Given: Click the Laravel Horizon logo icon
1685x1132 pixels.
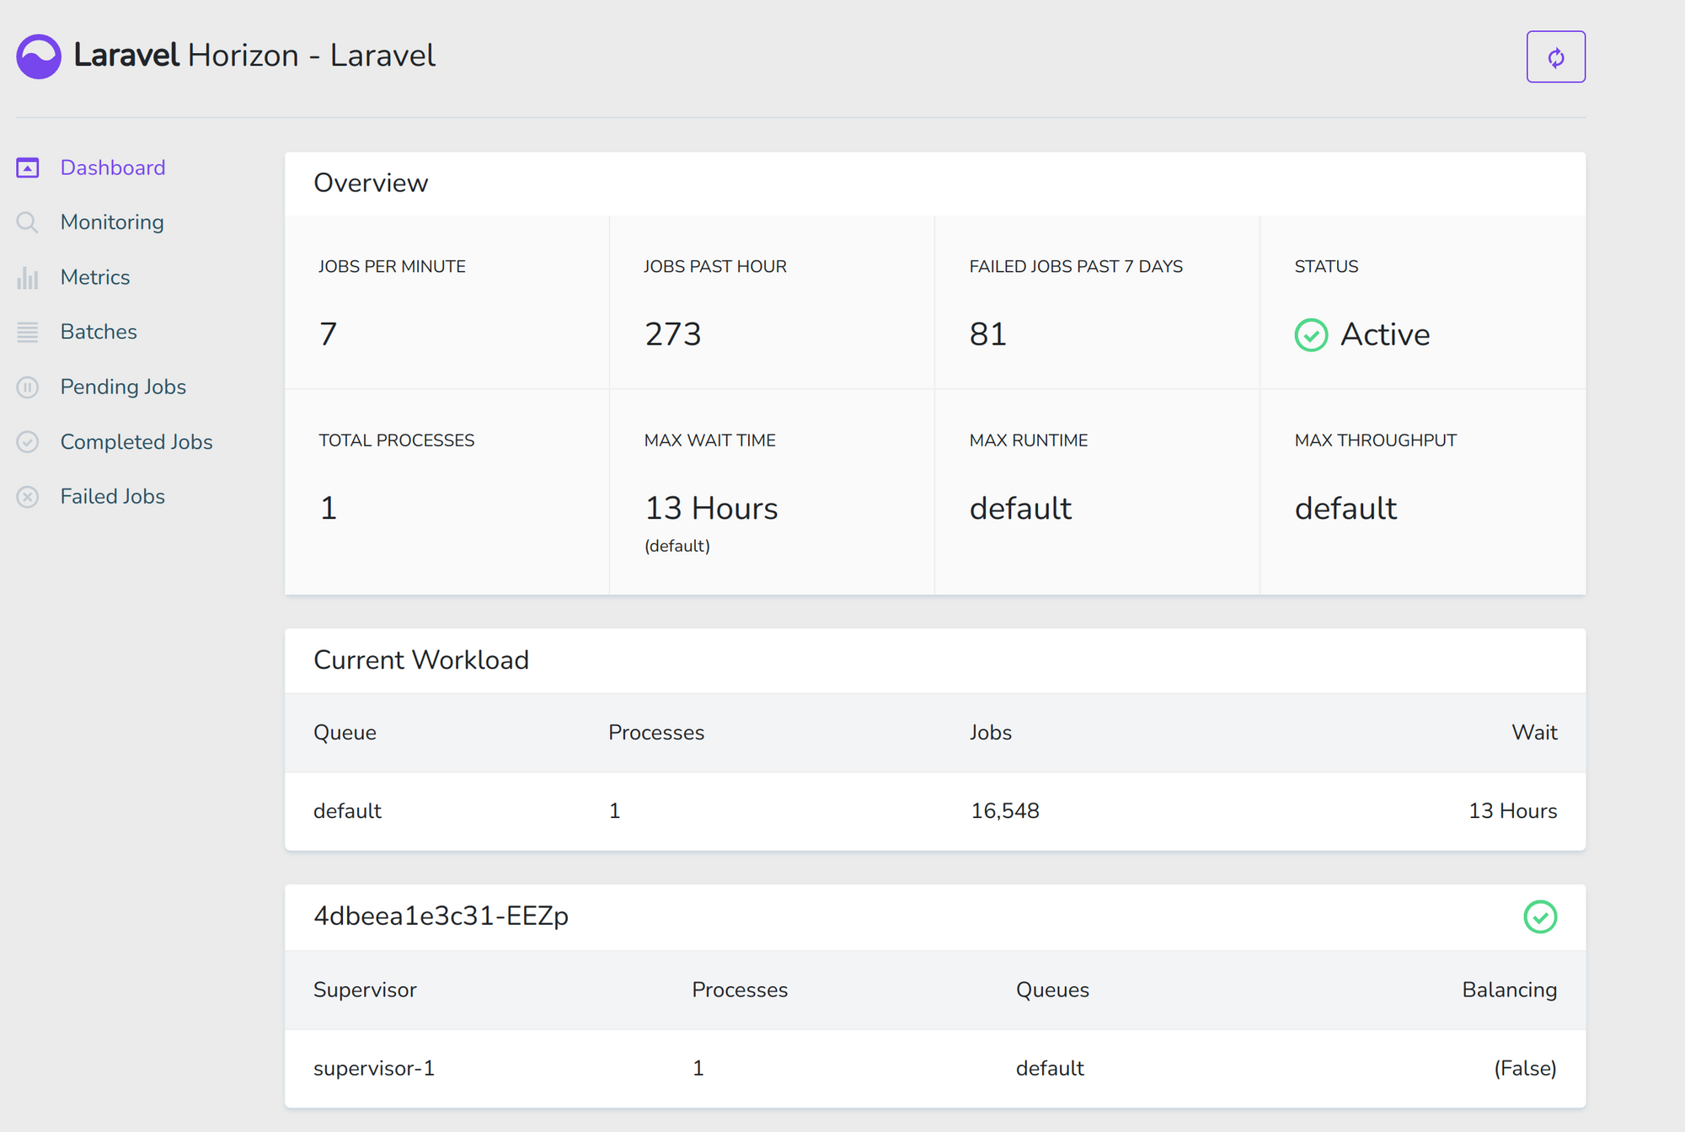Looking at the screenshot, I should coord(39,56).
